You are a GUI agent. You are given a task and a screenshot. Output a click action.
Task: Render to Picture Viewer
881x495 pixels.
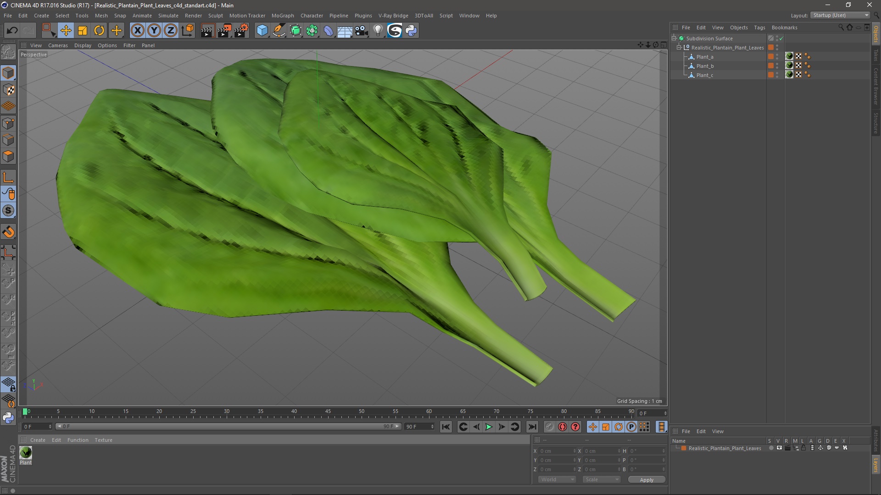(x=224, y=31)
